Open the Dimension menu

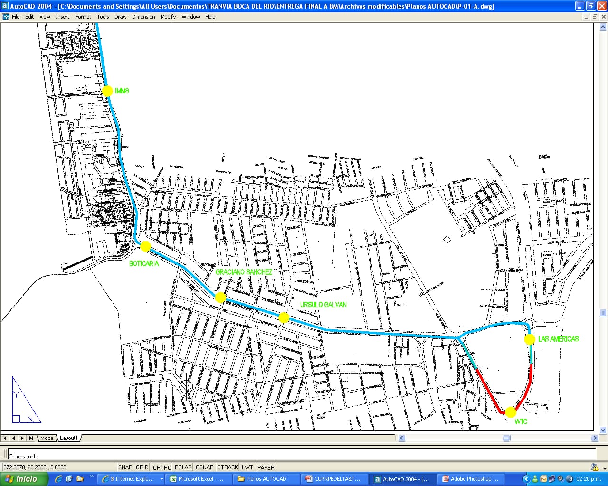[143, 17]
